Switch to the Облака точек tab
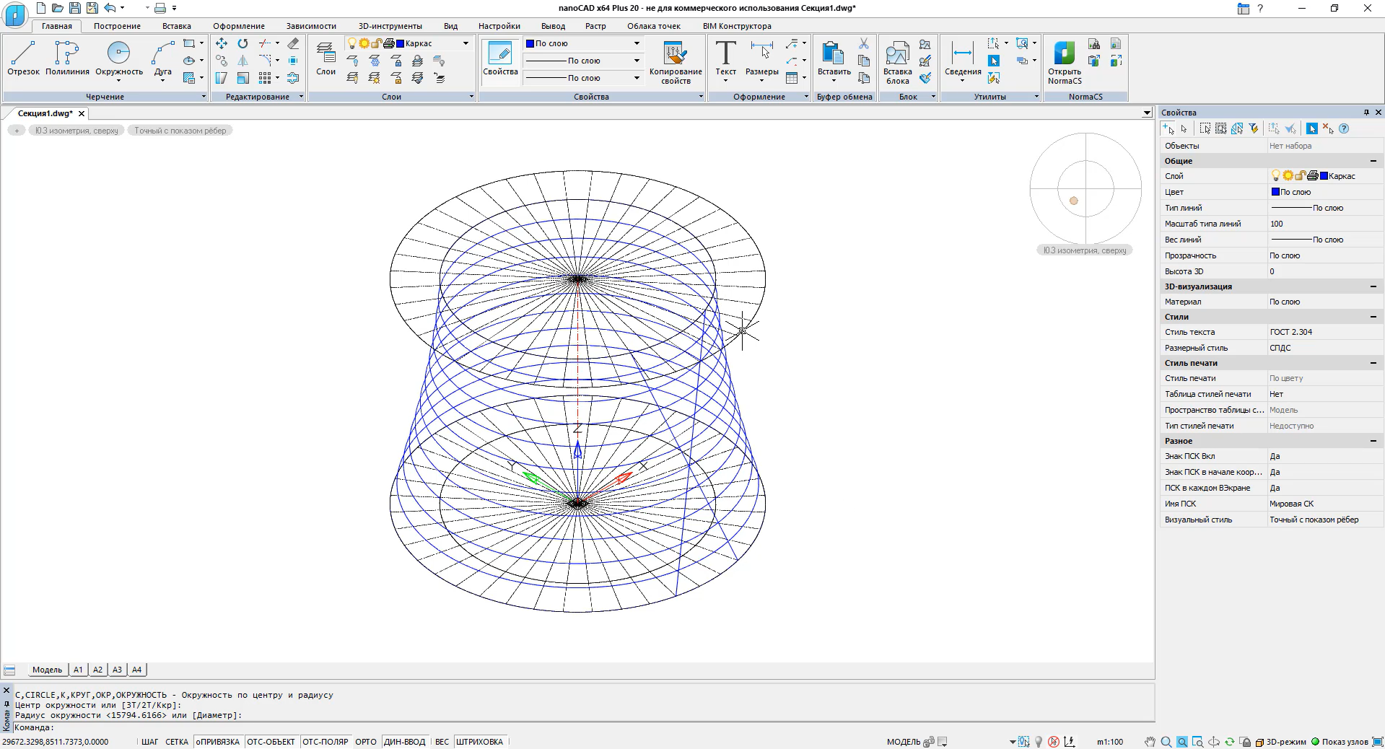1385x749 pixels. click(654, 26)
